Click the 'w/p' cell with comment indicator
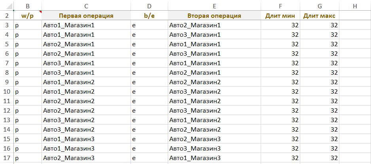The image size is (371, 164). click(28, 16)
